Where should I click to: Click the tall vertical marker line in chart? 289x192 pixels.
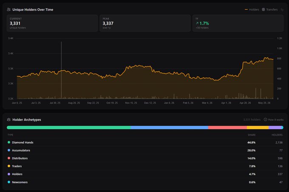61,70
